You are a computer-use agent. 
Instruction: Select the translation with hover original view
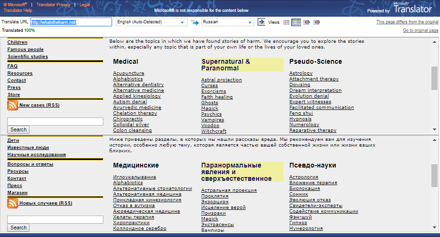tap(317, 22)
